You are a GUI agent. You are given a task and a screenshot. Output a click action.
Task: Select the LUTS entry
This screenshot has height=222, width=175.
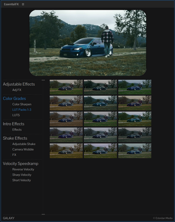(x=16, y=115)
